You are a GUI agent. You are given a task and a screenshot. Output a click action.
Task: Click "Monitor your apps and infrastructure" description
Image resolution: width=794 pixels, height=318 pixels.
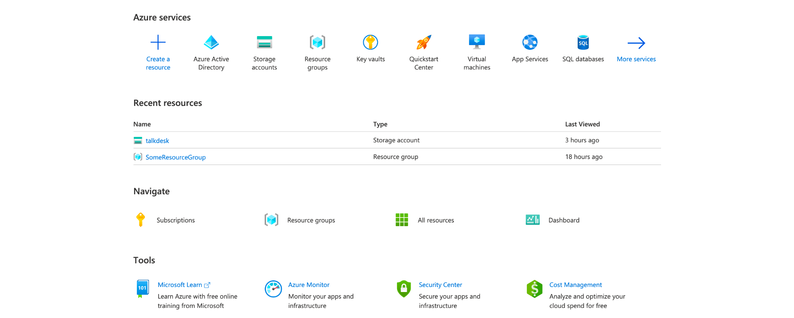321,301
